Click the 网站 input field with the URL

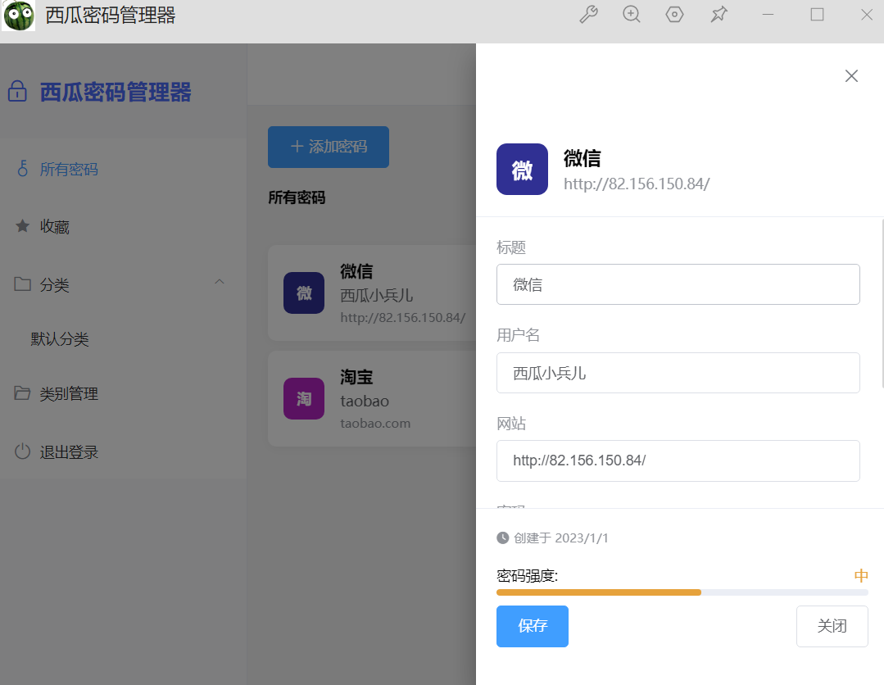[678, 460]
